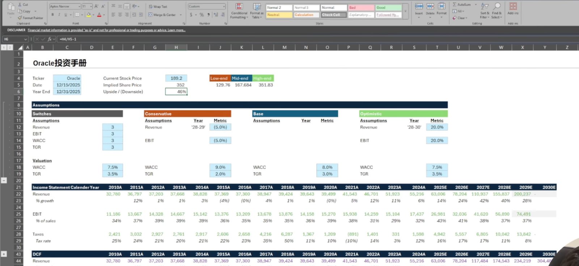
Task: Click inside the formula bar
Action: point(318,39)
